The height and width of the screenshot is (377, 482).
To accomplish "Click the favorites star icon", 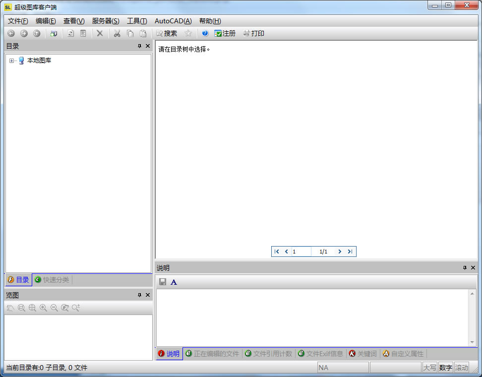I will click(188, 33).
